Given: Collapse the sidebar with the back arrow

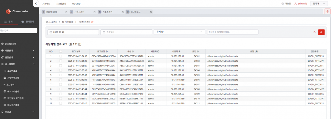Looking at the screenshot, I should point(36,4).
